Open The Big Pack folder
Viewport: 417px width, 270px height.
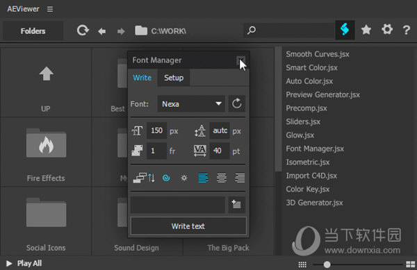pyautogui.click(x=229, y=248)
